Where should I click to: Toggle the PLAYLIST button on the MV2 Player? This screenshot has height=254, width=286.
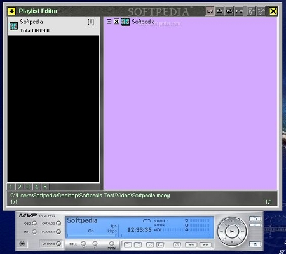click(58, 232)
